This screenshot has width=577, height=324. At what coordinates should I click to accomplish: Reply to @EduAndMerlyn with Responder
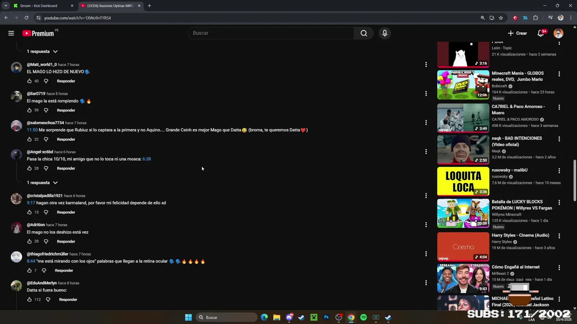pyautogui.click(x=68, y=300)
